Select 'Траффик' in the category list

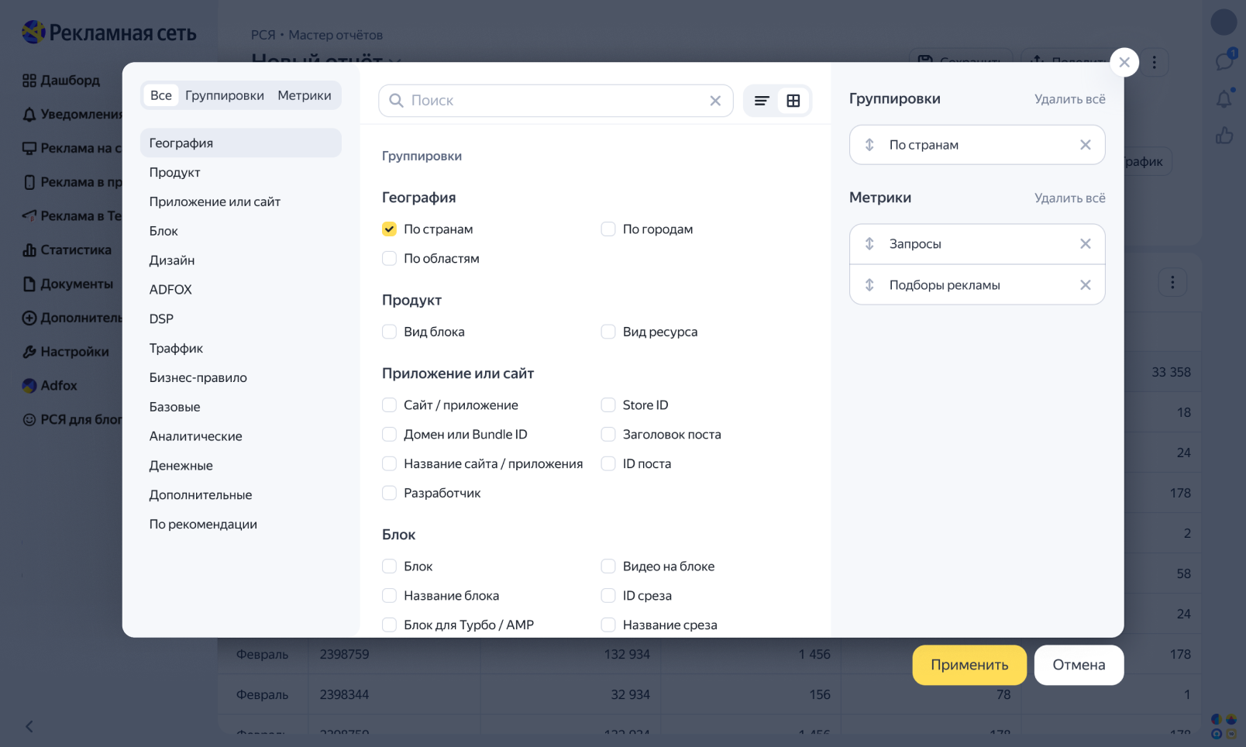click(176, 349)
